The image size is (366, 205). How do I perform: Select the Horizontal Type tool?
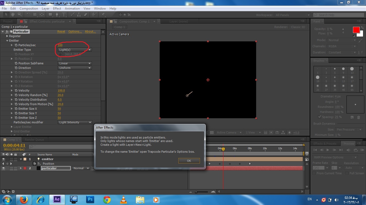point(64,15)
